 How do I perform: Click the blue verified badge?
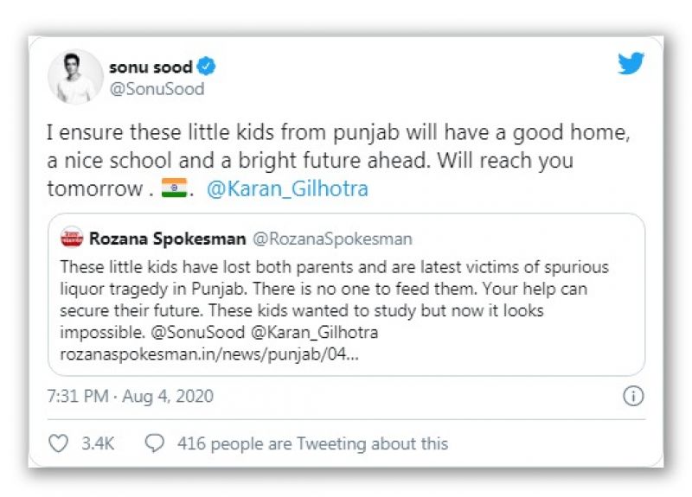point(208,67)
